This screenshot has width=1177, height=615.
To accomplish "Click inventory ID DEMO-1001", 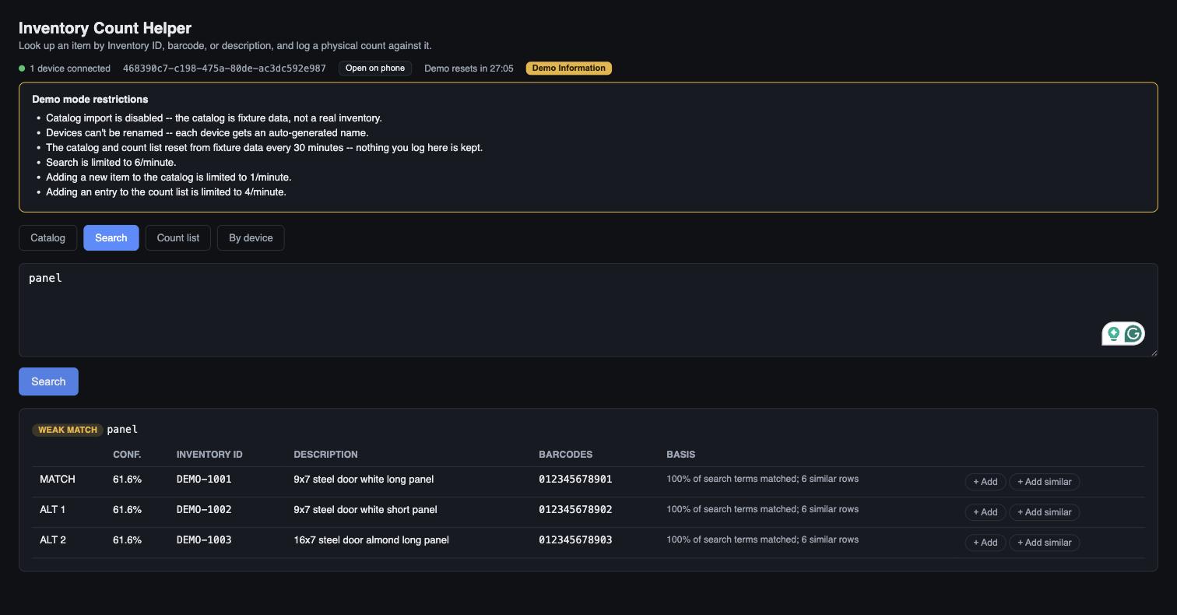I will click(x=204, y=480).
